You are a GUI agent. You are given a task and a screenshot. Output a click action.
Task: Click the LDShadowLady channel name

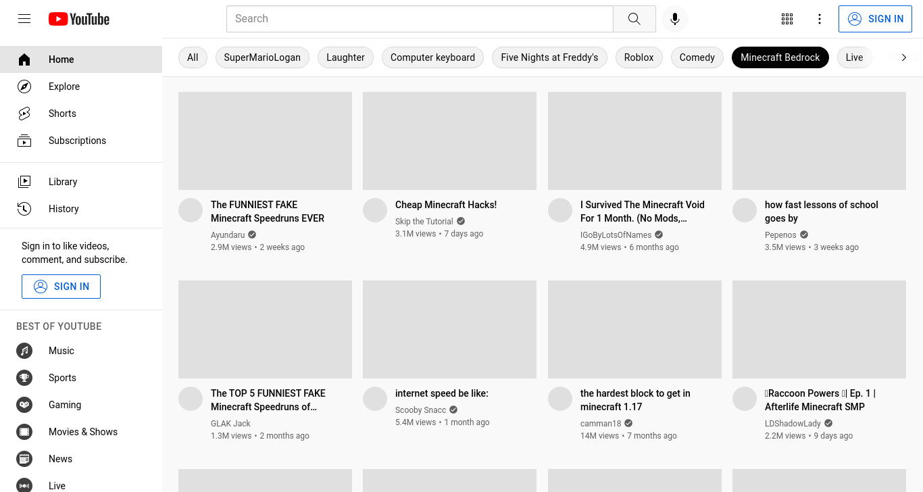[793, 424]
